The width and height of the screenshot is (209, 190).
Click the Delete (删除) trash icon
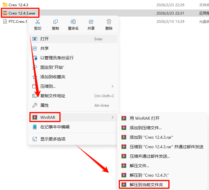(109, 22)
